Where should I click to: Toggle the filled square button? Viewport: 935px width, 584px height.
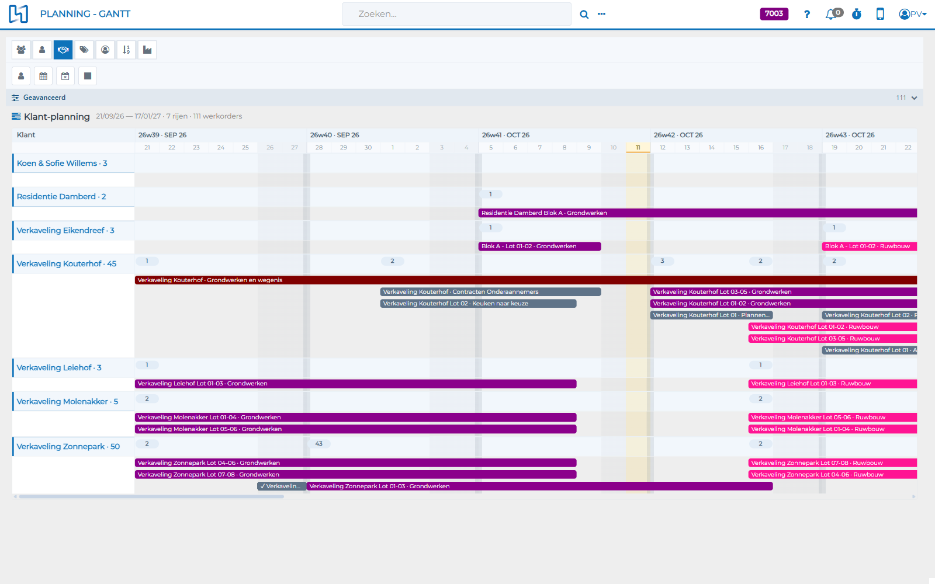[88, 76]
